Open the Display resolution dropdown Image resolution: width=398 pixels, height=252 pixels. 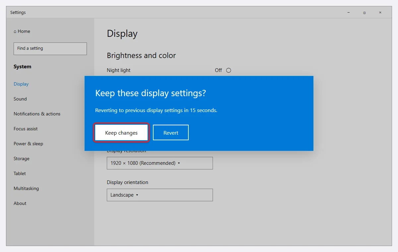pyautogui.click(x=160, y=163)
